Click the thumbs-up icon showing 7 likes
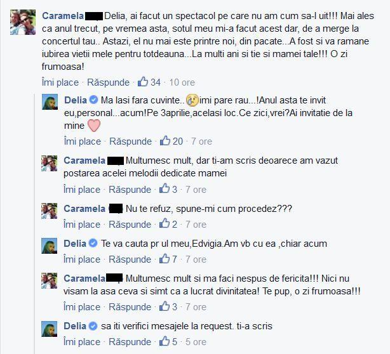 point(165,259)
